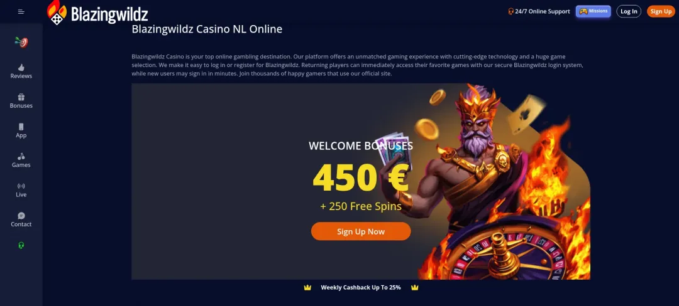The width and height of the screenshot is (679, 306).
Task: Click the orange headset icon beside 24/7 support
Action: (x=511, y=11)
